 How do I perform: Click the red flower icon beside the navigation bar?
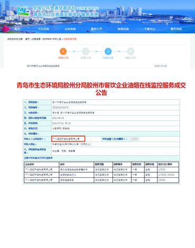(x=5, y=29)
